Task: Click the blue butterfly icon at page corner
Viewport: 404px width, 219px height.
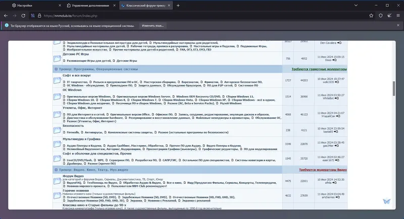Action: point(386,201)
